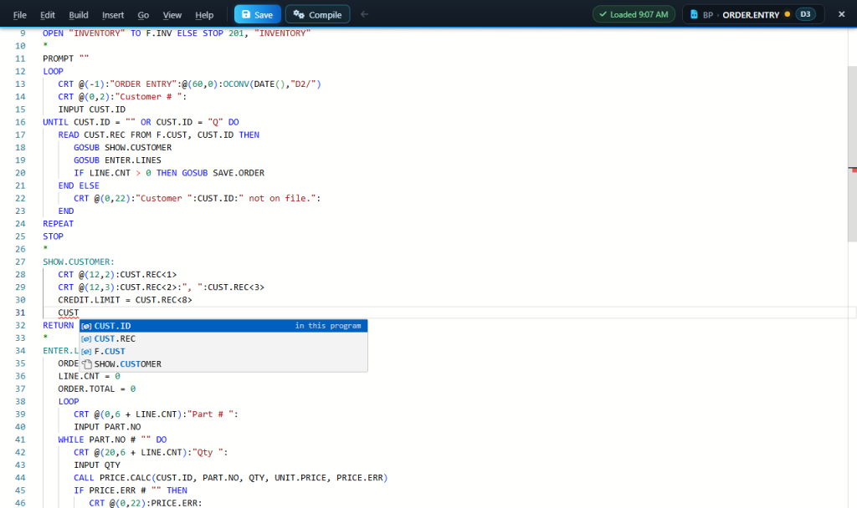
Task: Save the program with the Save button
Action: 258,14
